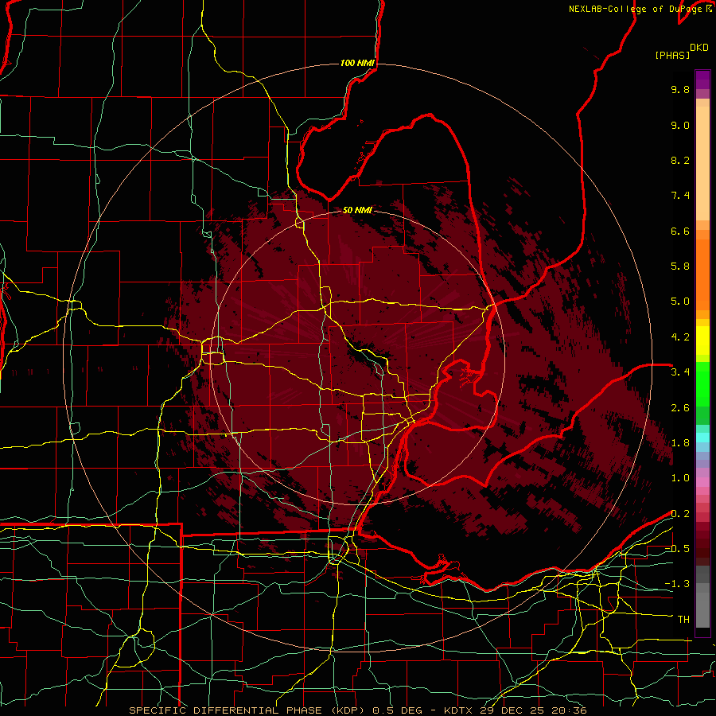The image size is (716, 716).
Task: Click the -1.3 scale value
Action: pos(677,584)
